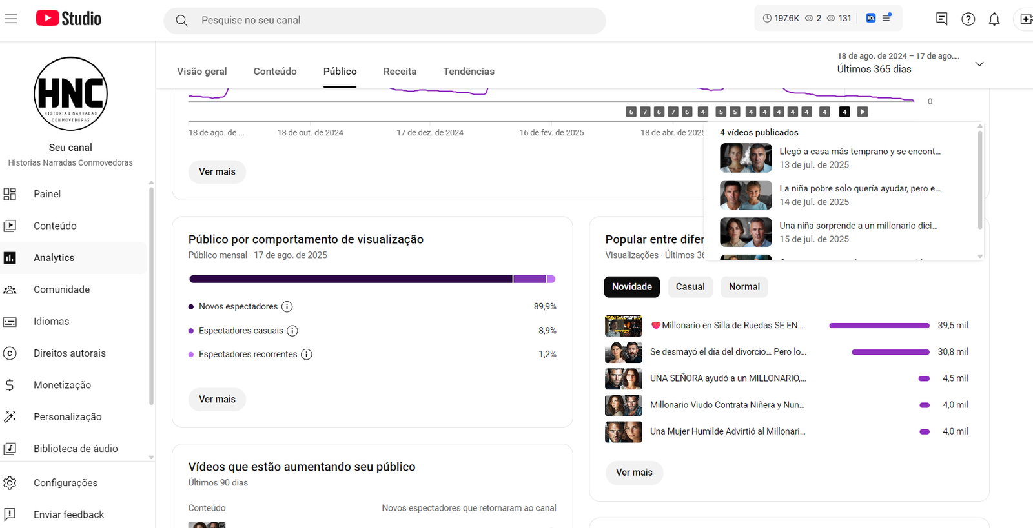Screen dimensions: 1033x528
Task: Click the clock stat showing 197.6K
Action: point(781,19)
